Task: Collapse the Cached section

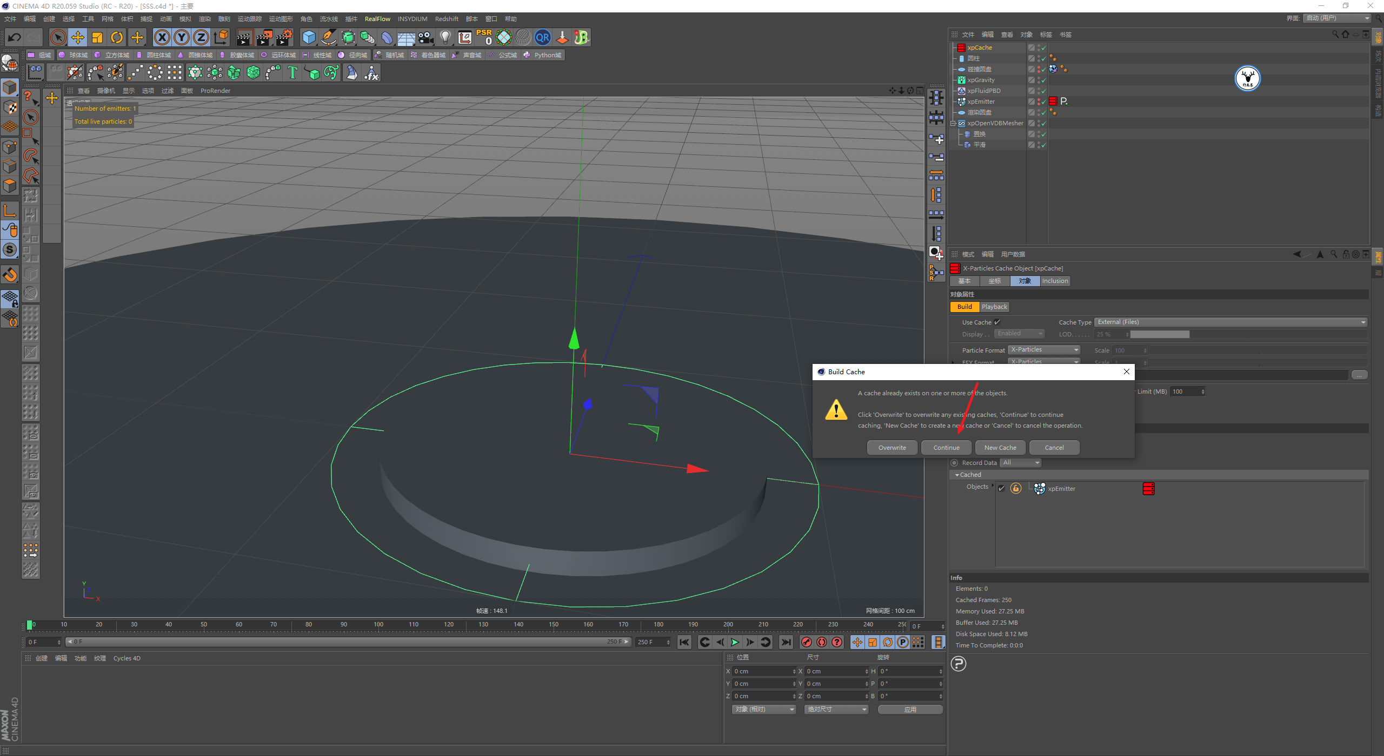Action: coord(957,475)
